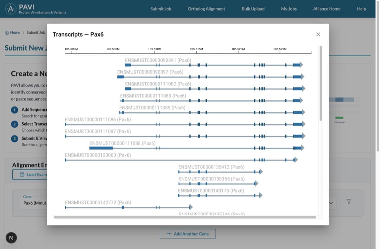380x249 pixels.
Task: Select transcript ENSMUST00000123063 label
Action: point(98,155)
